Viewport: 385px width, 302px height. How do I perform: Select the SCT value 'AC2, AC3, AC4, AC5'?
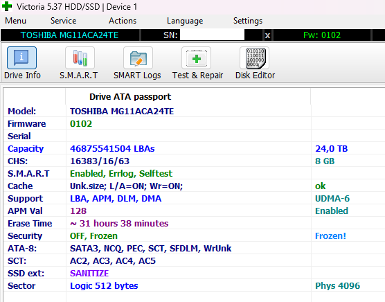pyautogui.click(x=113, y=261)
